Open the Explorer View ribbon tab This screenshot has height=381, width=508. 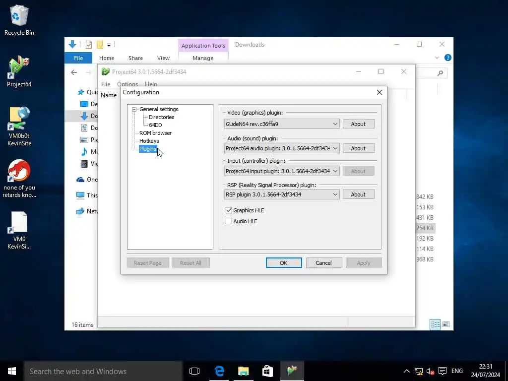[x=163, y=58]
